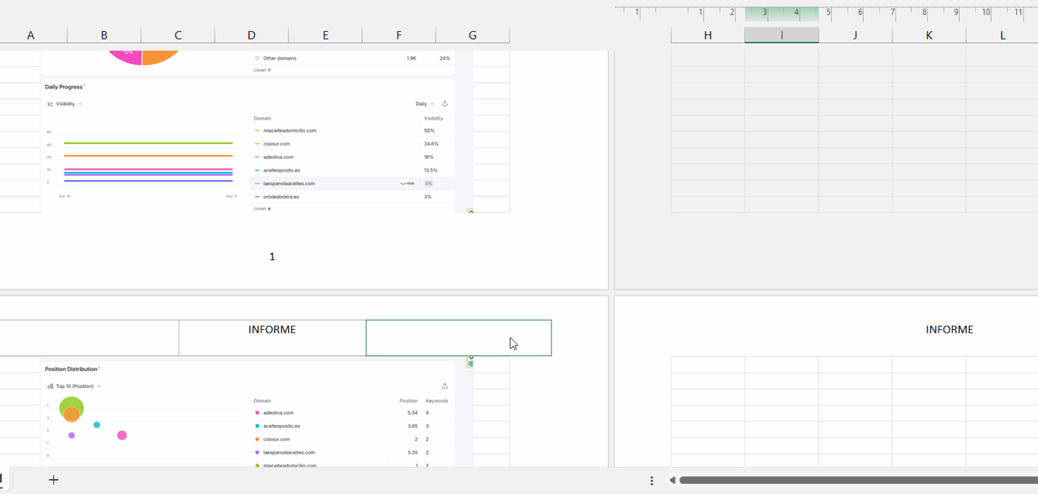
Task: Click the bubble icon beside Top 10 (Position)
Action: click(x=50, y=386)
